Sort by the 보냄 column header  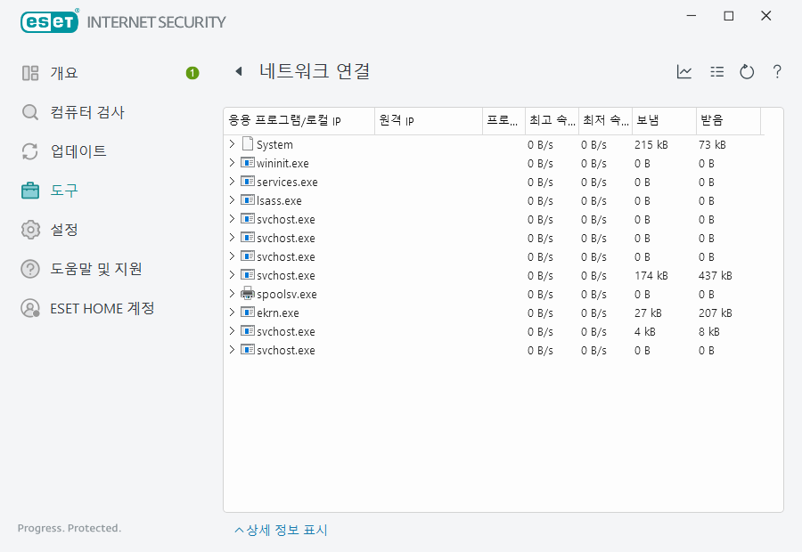(663, 120)
